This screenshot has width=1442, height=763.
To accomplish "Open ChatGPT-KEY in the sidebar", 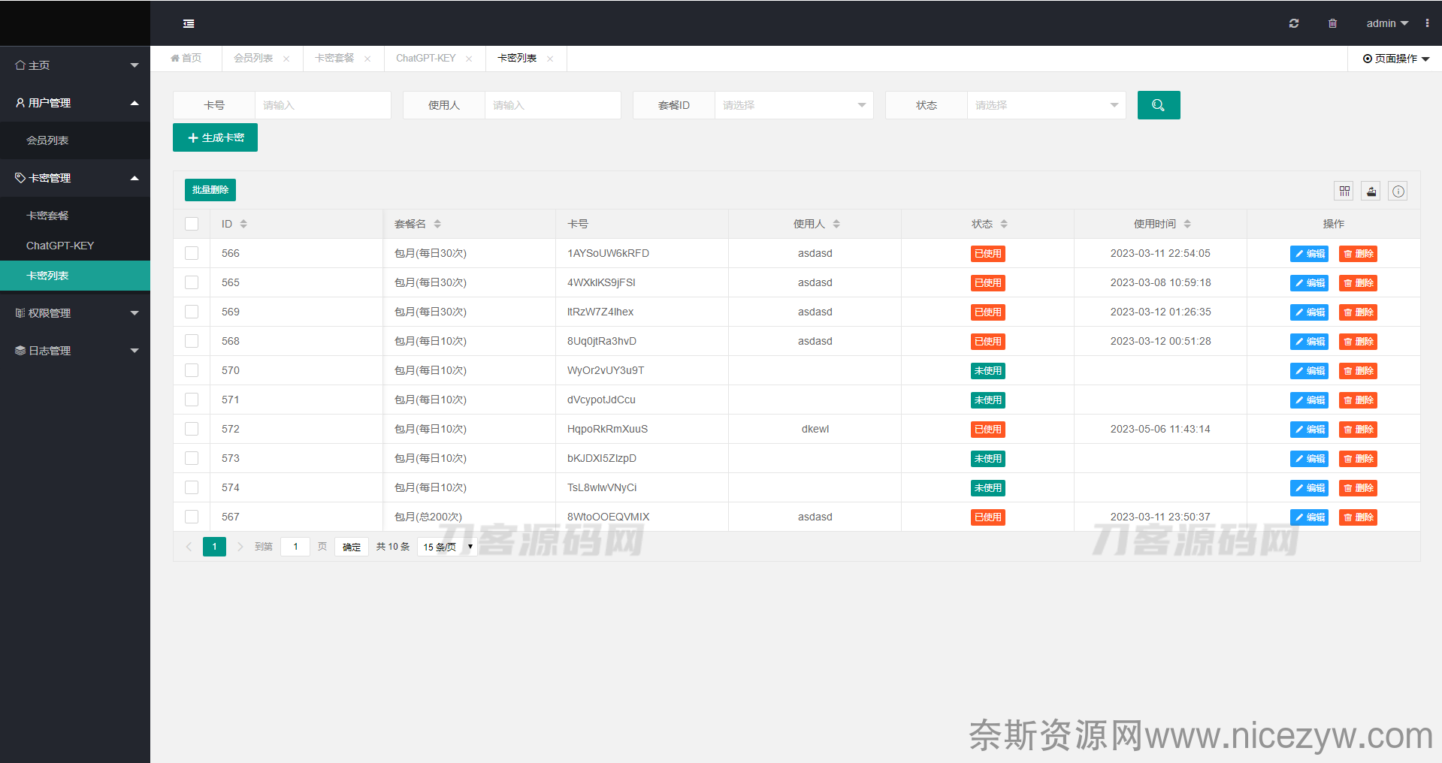I will (75, 246).
